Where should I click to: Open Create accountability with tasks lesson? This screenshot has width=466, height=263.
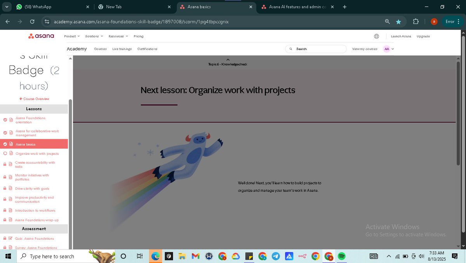35,164
